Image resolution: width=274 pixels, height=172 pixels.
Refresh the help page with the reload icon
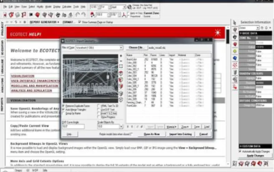pos(16,22)
